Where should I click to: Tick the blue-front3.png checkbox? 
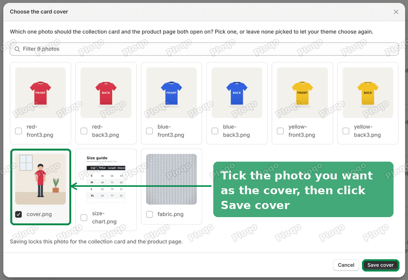coord(149,131)
